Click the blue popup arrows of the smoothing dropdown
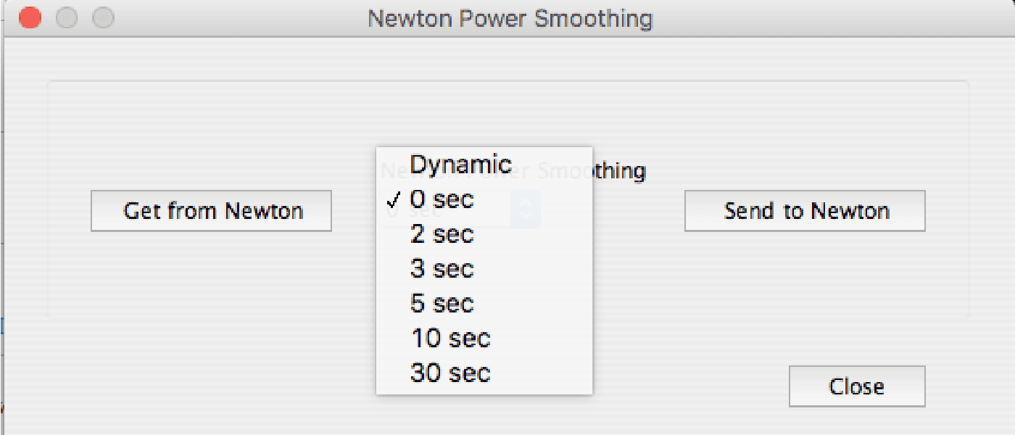Viewport: 1015px width, 435px height. 526,210
